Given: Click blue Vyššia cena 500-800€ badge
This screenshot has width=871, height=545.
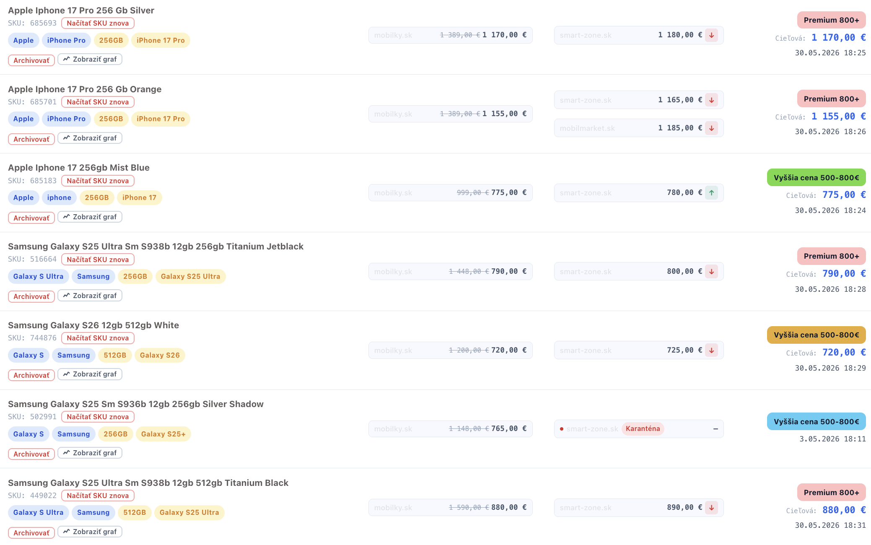Looking at the screenshot, I should [x=816, y=421].
